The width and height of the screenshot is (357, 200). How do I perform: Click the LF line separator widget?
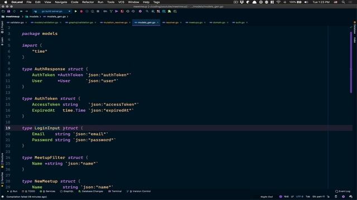click(x=292, y=197)
